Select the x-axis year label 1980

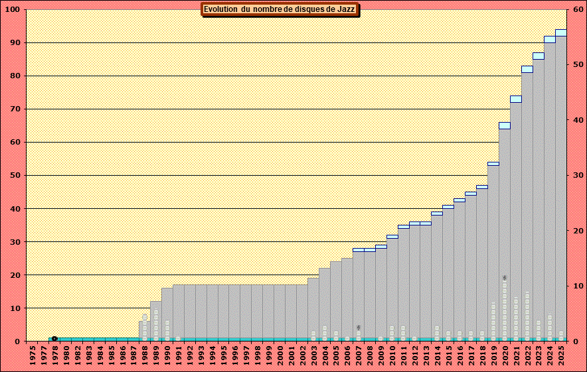coord(66,355)
